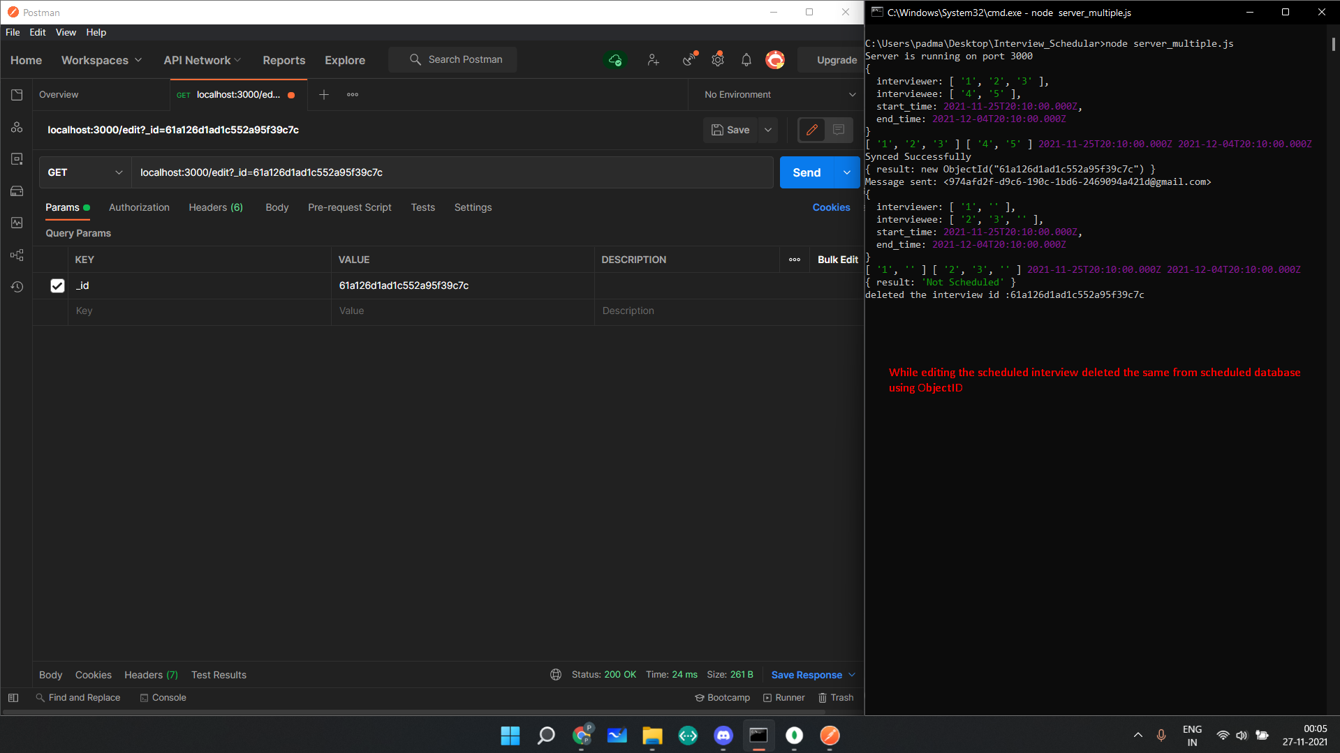The image size is (1340, 753).
Task: Open the tab options ellipsis
Action: 353,95
